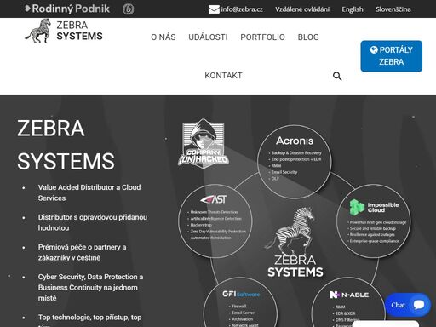The image size is (436, 327).
Task: Click 'Distributor s opravdovou přidanou hodnotou' text
Action: [93, 222]
